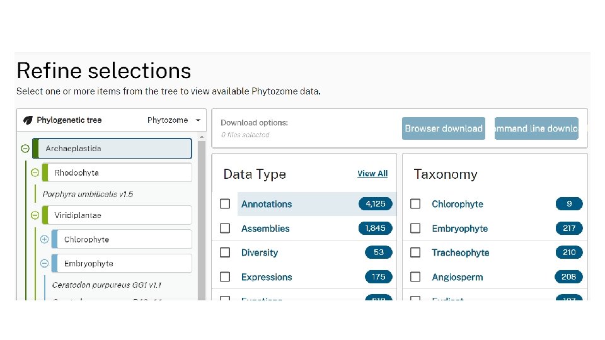Collapse the Archaeplastida node
The image size is (605, 340).
coord(25,149)
